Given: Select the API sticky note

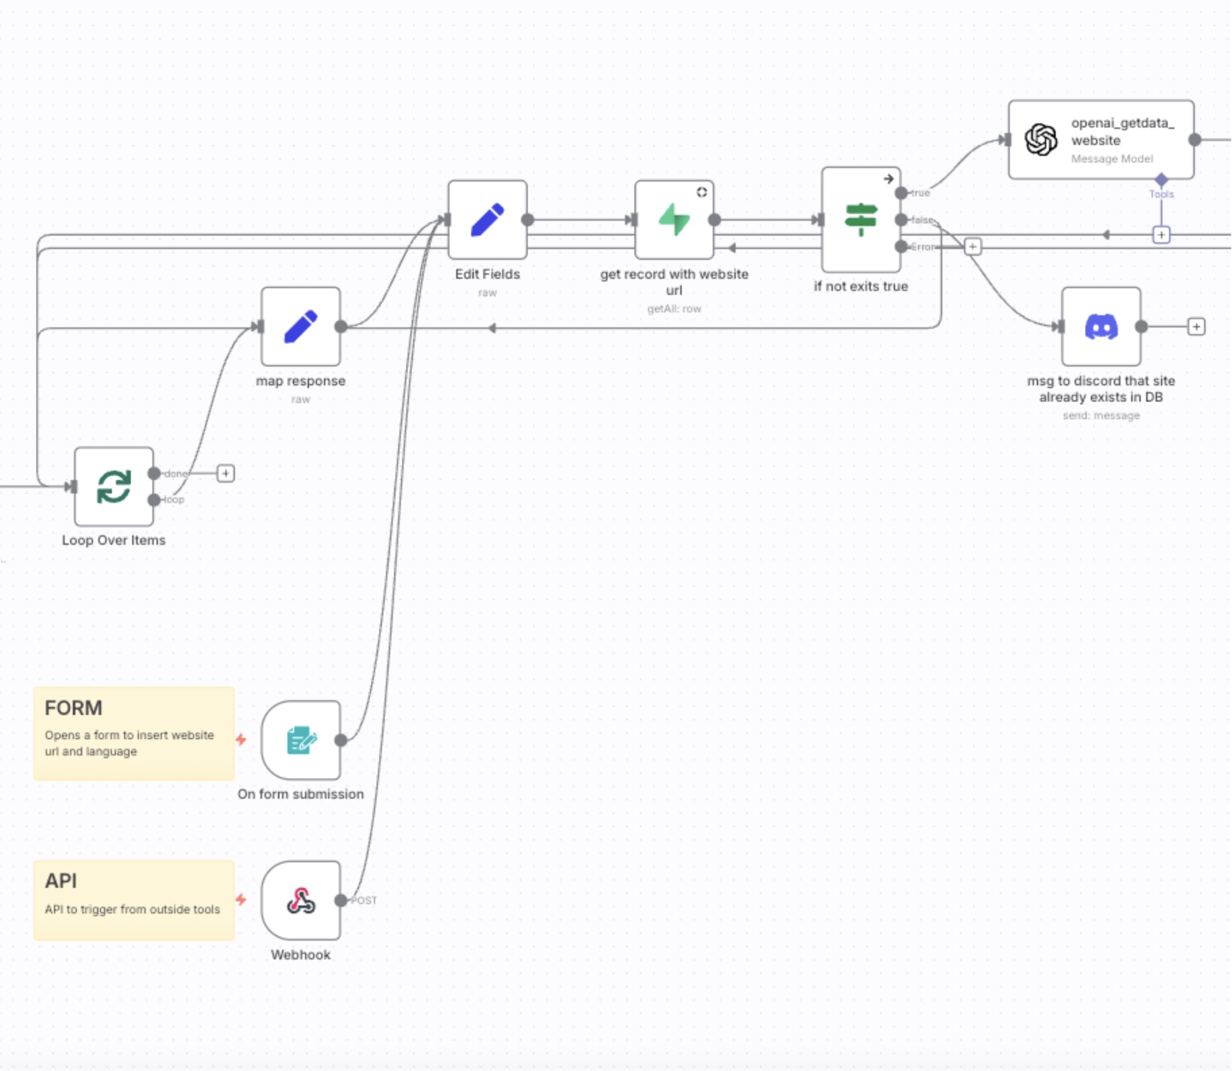Looking at the screenshot, I should (x=134, y=900).
